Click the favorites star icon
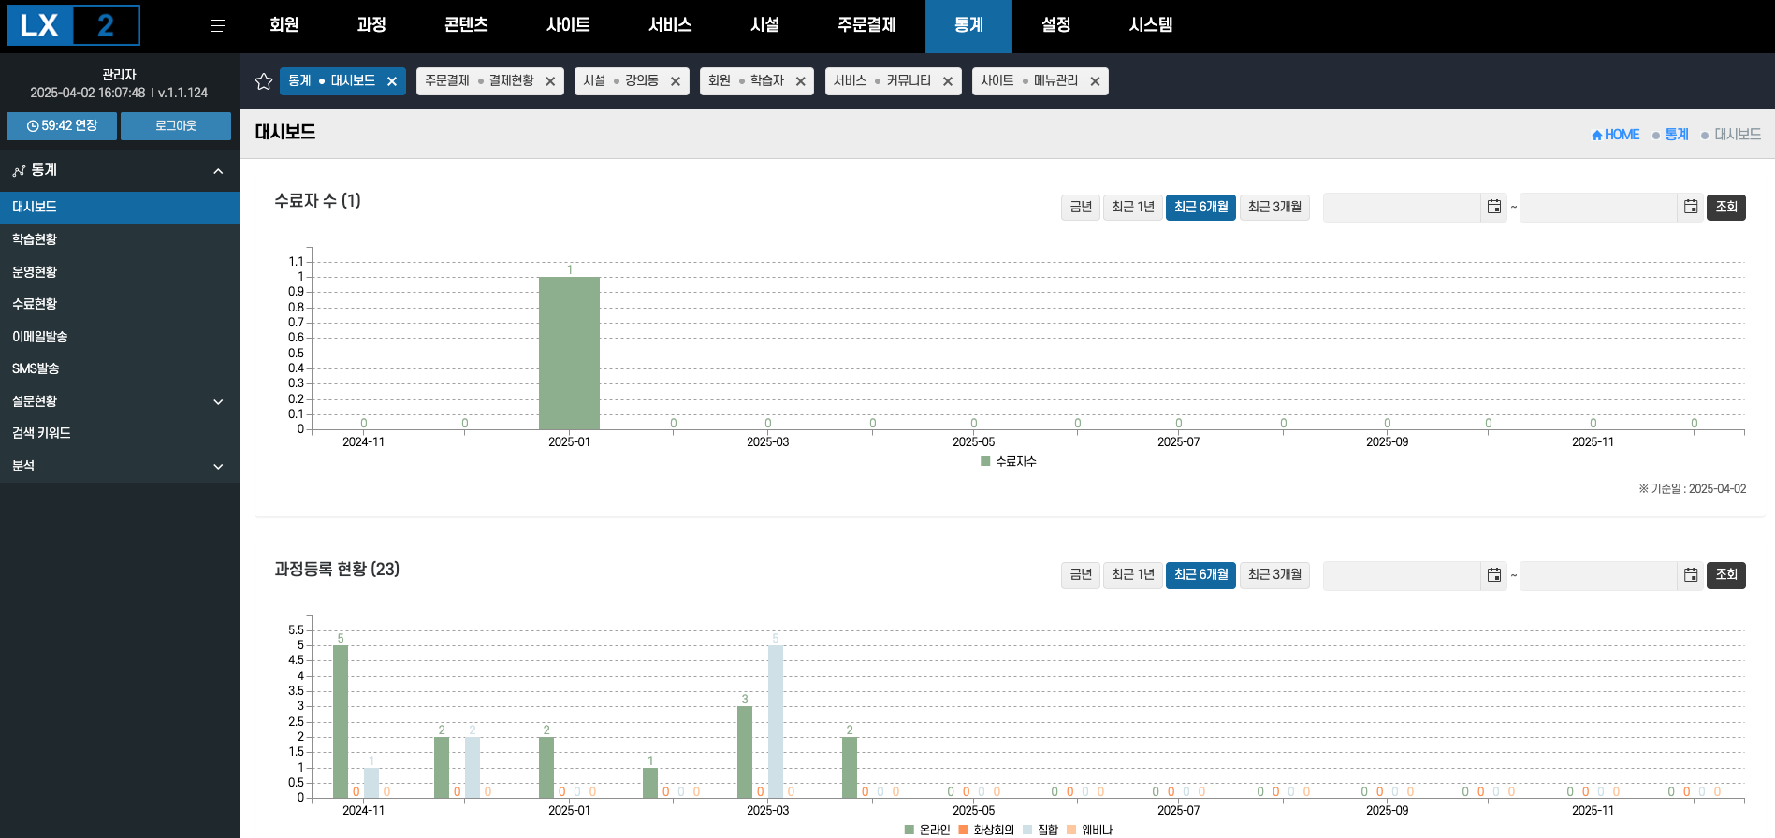 point(264,81)
